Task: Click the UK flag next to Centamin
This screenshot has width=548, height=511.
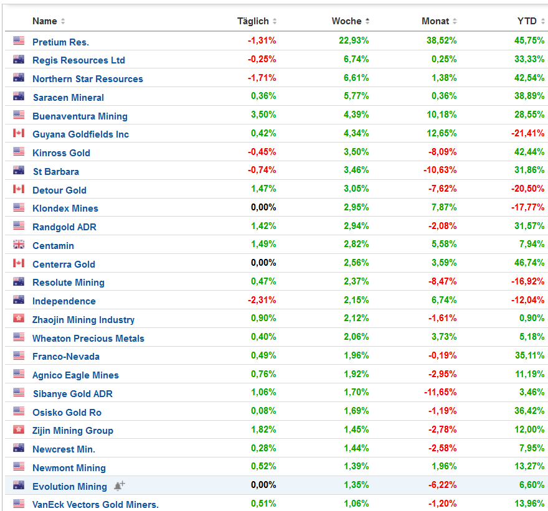Action: pyautogui.click(x=19, y=245)
